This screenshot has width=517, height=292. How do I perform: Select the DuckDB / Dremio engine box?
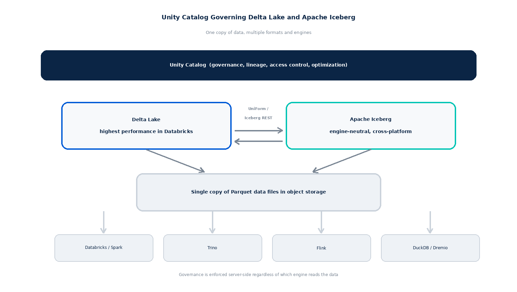[x=430, y=248]
